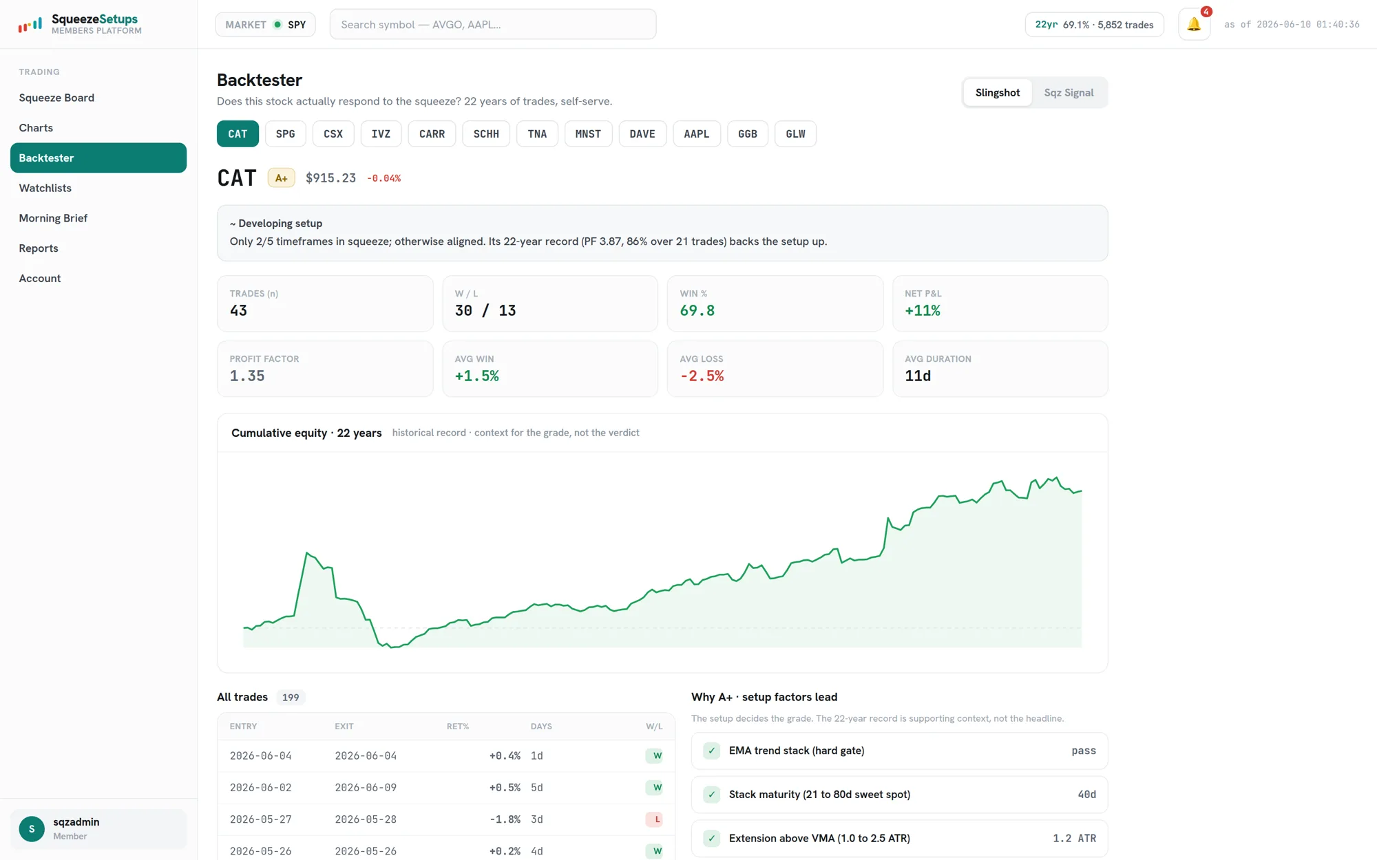This screenshot has width=1377, height=860.
Task: Click the Developing setup summary heading
Action: [x=276, y=224]
